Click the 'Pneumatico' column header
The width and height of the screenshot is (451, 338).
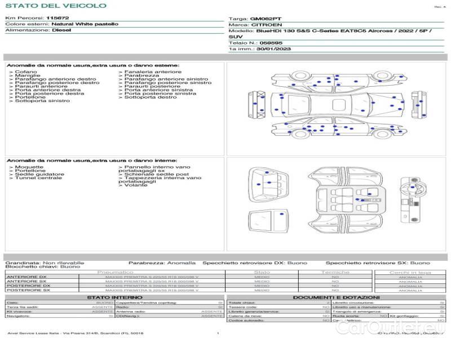point(115,272)
